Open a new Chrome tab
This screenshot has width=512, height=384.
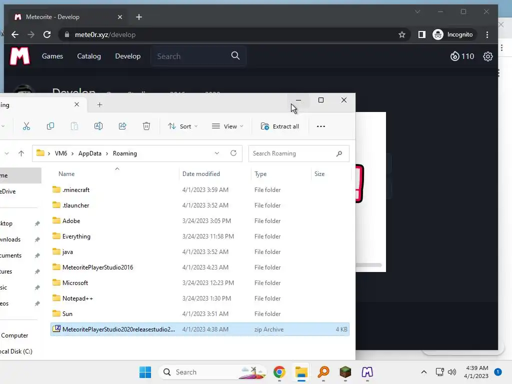pyautogui.click(x=139, y=17)
